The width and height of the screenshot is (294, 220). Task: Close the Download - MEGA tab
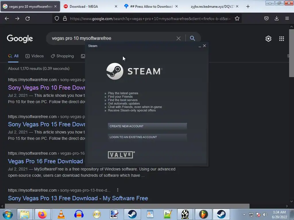pos(116,6)
